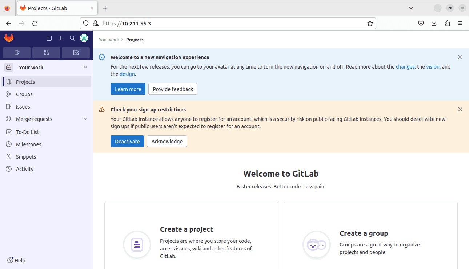Click the Create a group illustration icon
The image size is (469, 269).
(x=317, y=245)
